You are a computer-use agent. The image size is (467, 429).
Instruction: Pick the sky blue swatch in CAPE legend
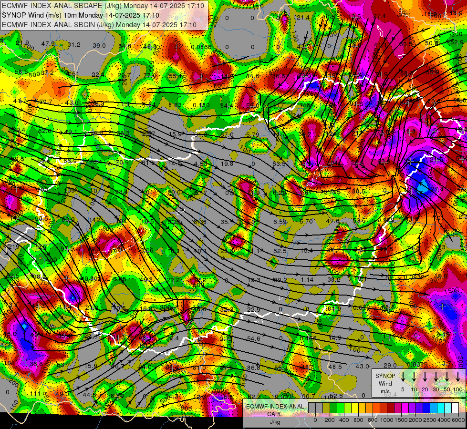coord(434,408)
